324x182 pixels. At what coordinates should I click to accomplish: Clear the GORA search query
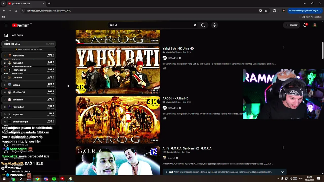pos(195,25)
